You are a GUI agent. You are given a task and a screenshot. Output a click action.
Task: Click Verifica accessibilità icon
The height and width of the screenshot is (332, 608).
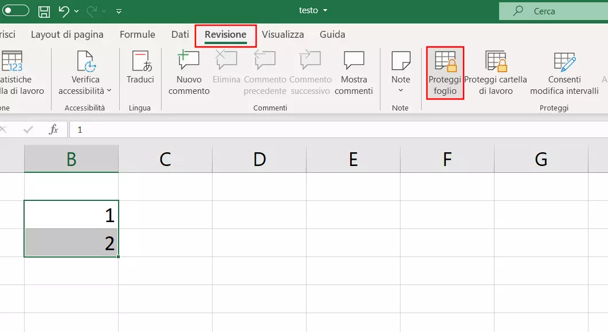[x=86, y=61]
